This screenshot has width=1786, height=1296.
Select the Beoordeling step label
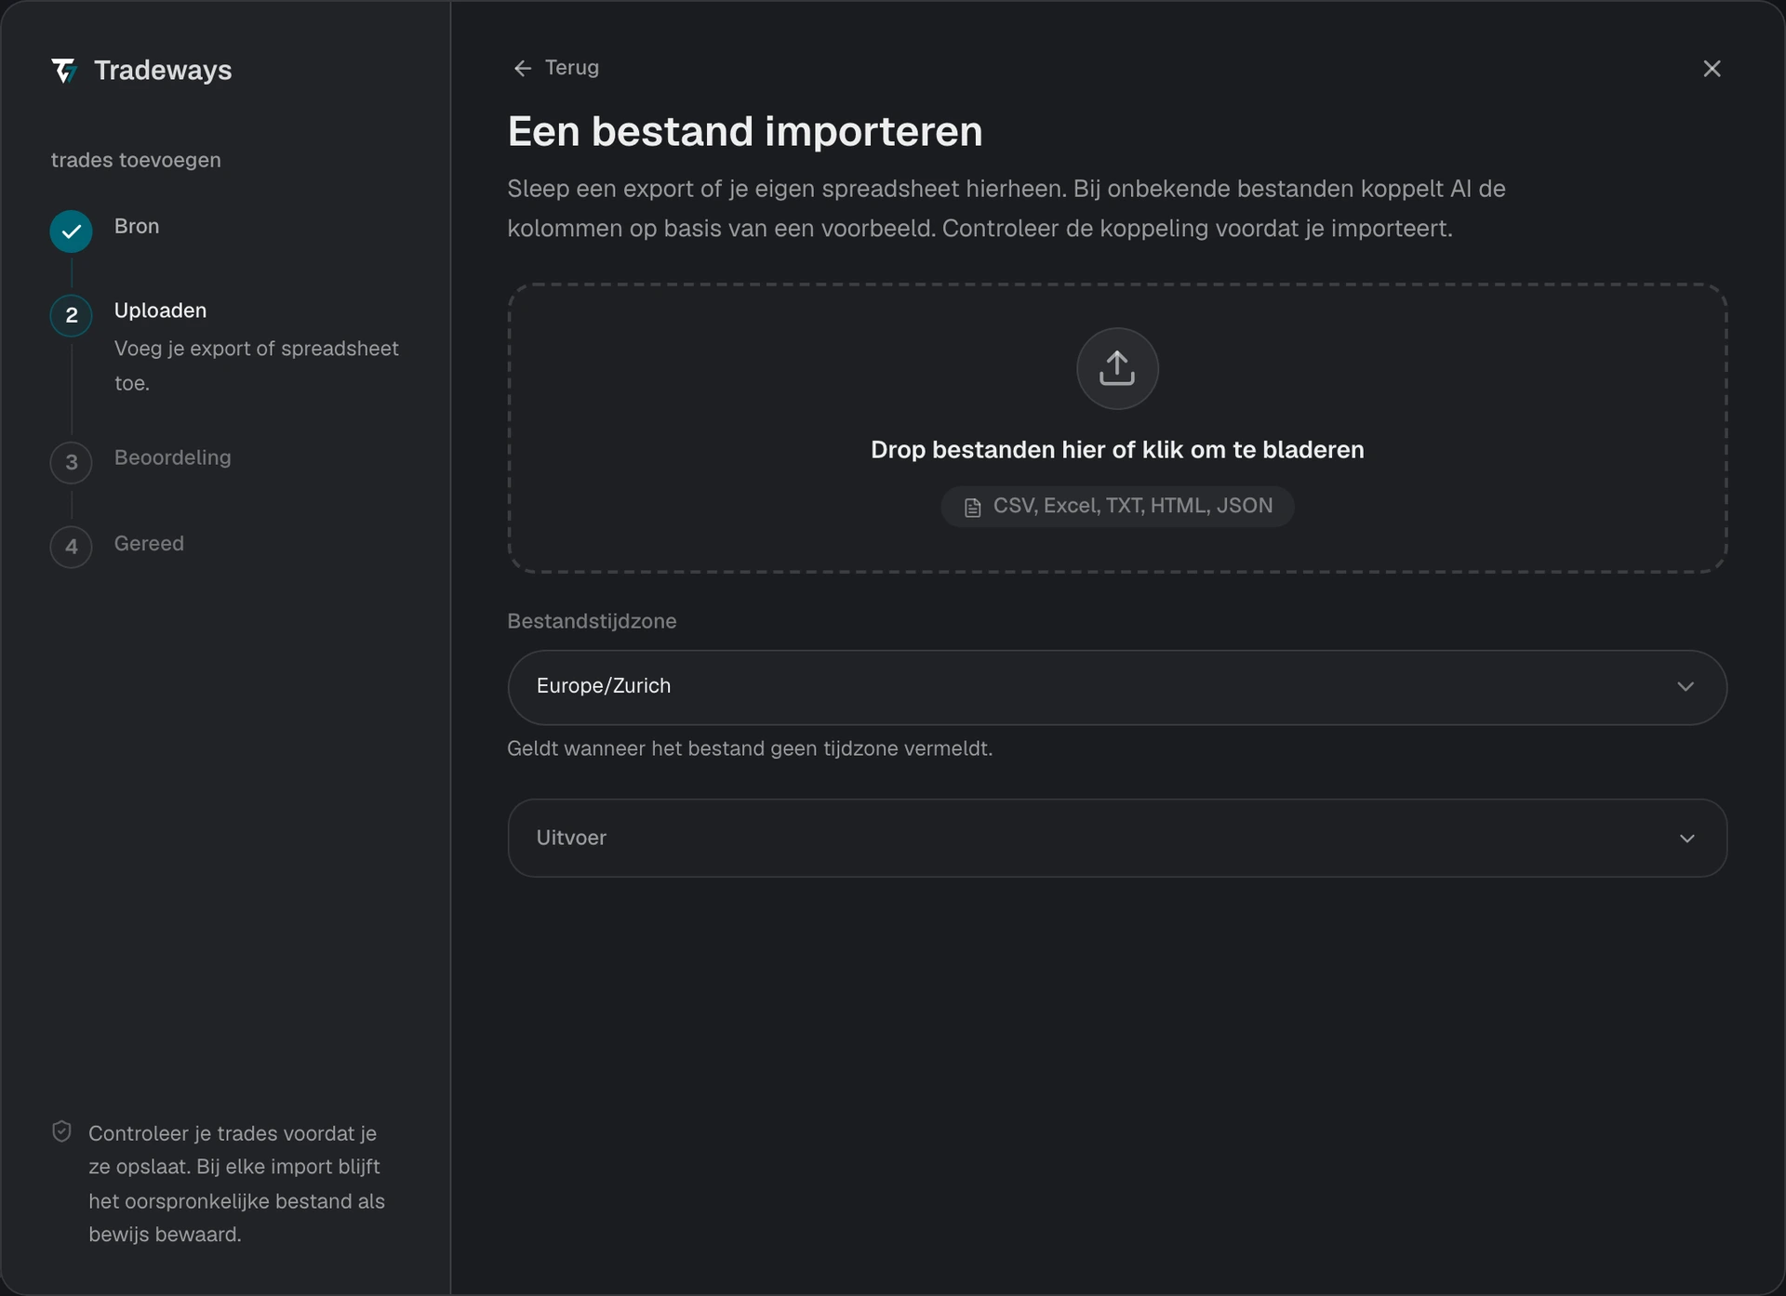(172, 457)
